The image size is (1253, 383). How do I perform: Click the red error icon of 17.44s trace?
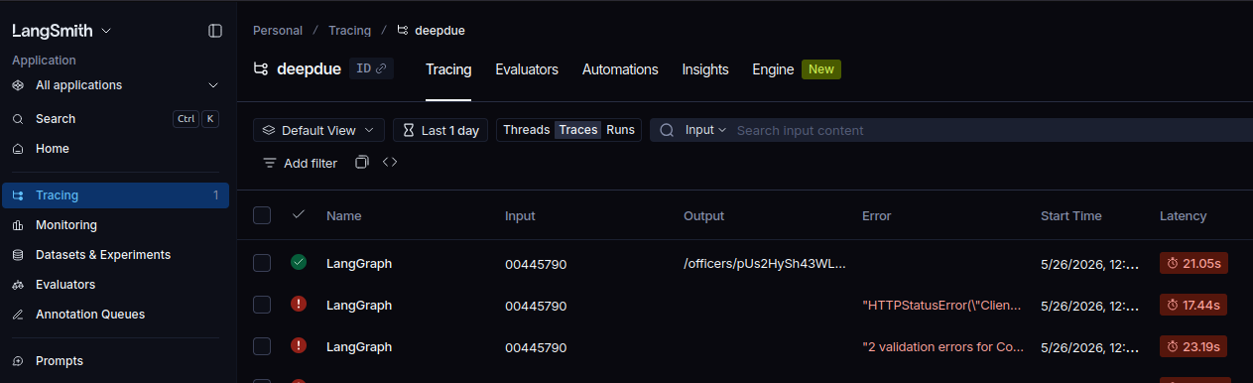(x=299, y=305)
